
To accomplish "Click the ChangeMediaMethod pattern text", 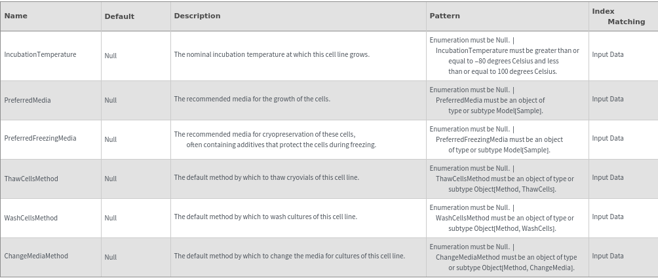I will 503,257.
